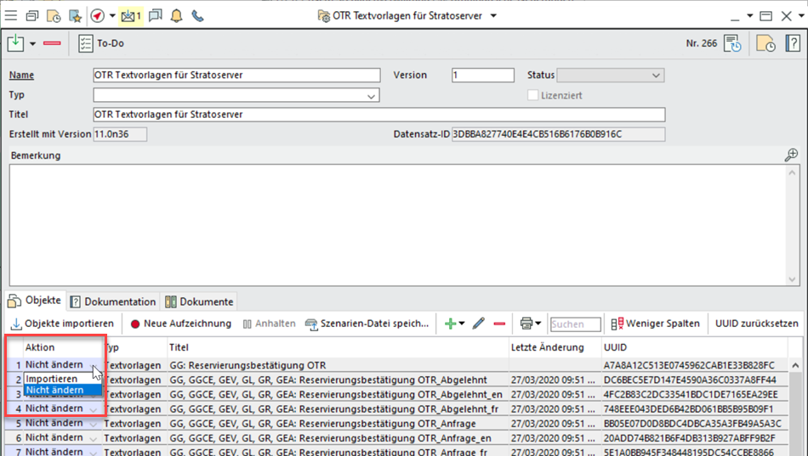
Task: Select Importieren from the Aktion dropdown list
Action: 52,379
